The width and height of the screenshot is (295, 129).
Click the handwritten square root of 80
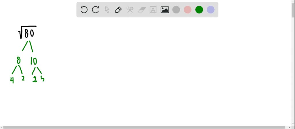pyautogui.click(x=27, y=32)
